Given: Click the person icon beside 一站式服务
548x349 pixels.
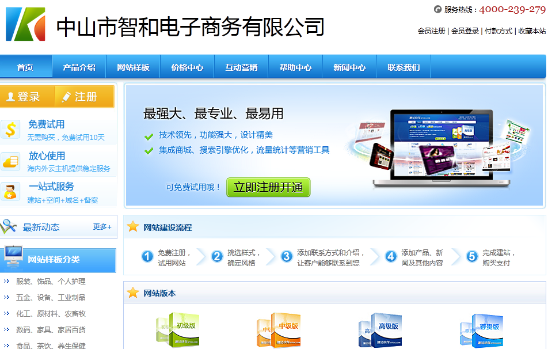Looking at the screenshot, I should (11, 192).
